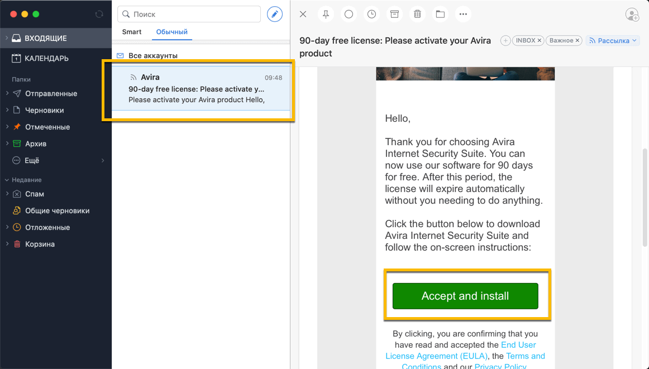Click the email body scrollbar
649x369 pixels.
(645, 197)
